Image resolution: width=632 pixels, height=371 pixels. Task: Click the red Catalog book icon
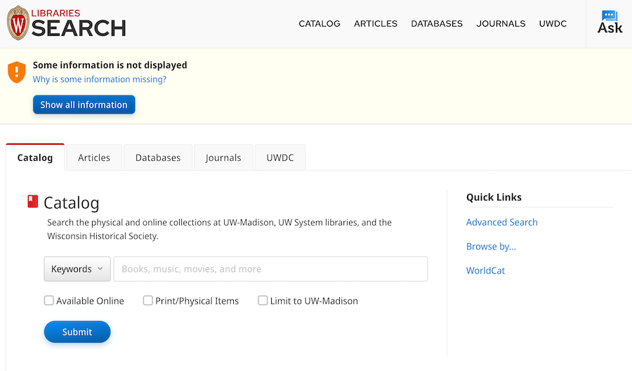(32, 201)
